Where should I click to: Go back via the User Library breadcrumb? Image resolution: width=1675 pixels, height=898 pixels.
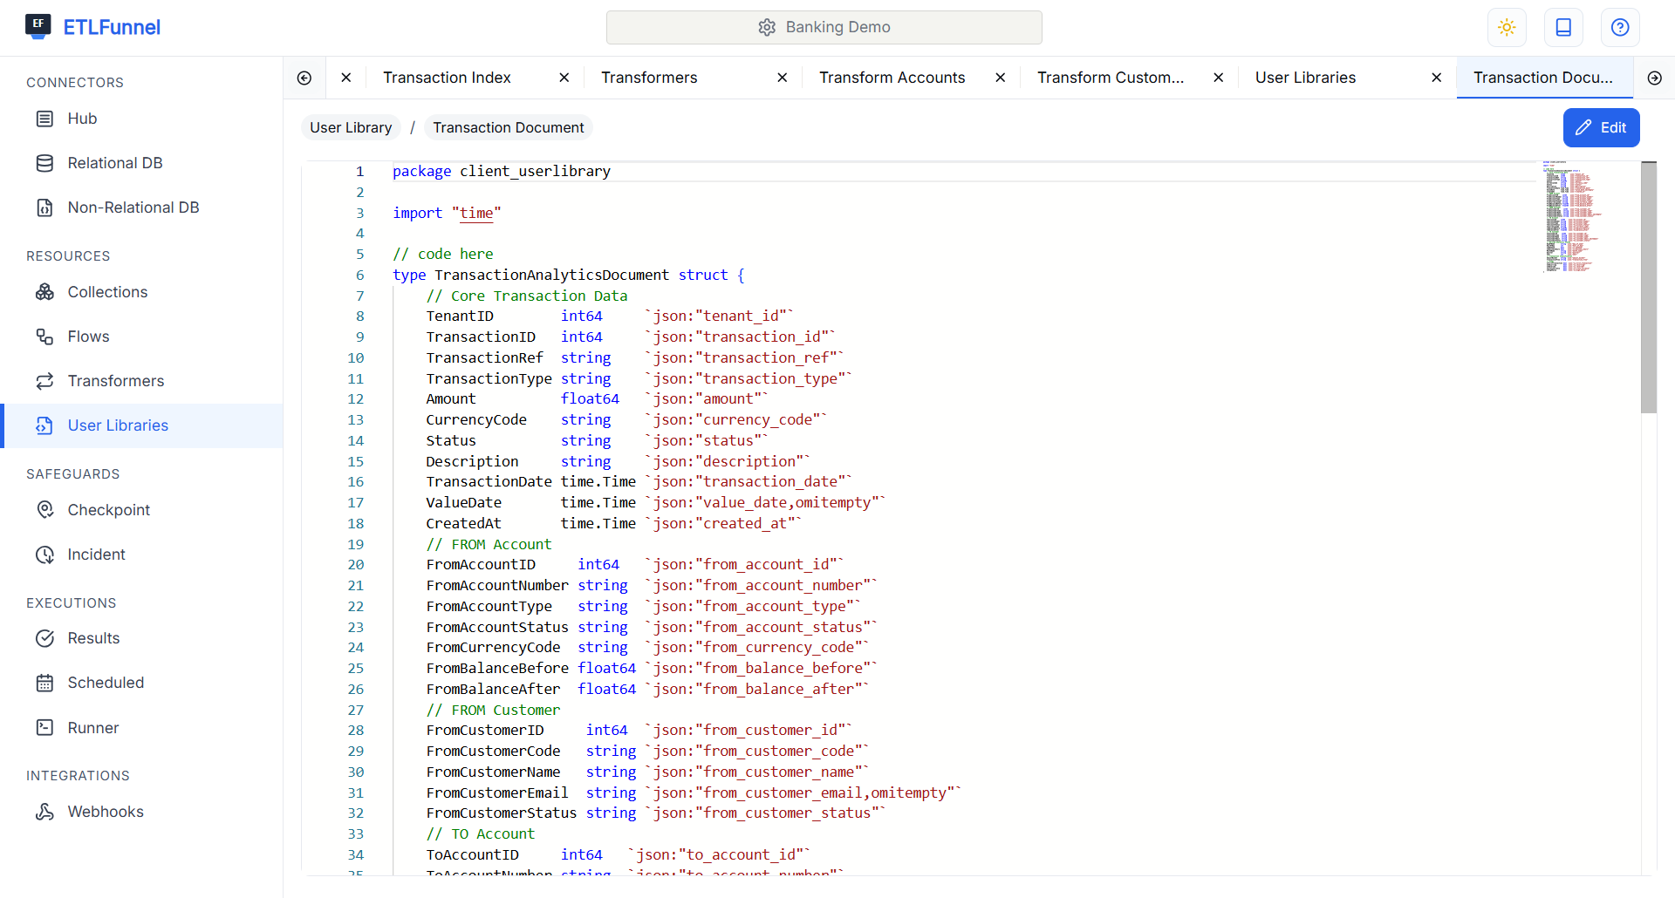[x=351, y=127]
